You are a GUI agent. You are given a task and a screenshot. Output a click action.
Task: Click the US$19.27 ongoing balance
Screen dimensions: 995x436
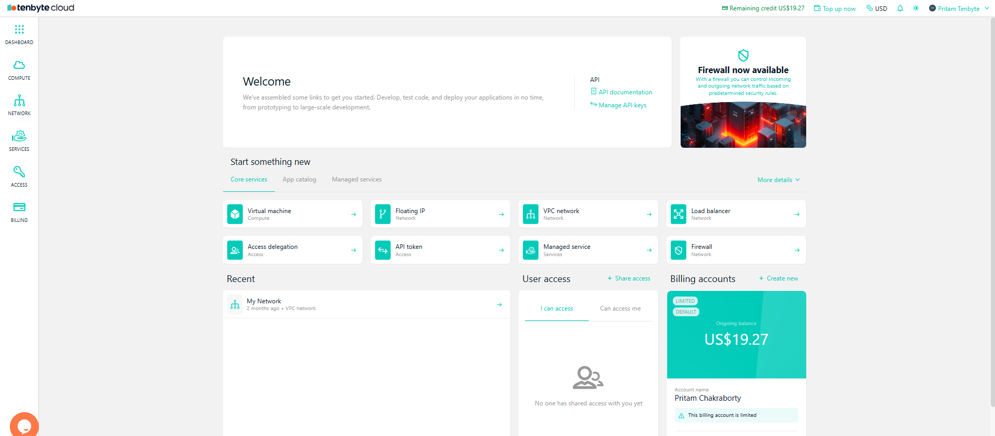pos(736,340)
